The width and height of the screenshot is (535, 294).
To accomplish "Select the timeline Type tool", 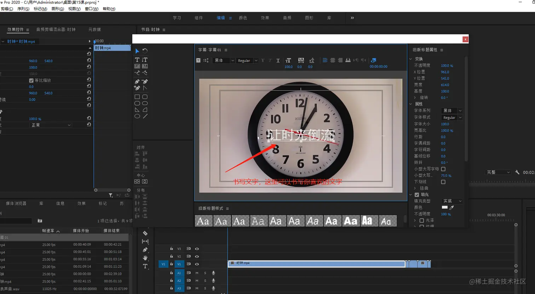I will [145, 266].
